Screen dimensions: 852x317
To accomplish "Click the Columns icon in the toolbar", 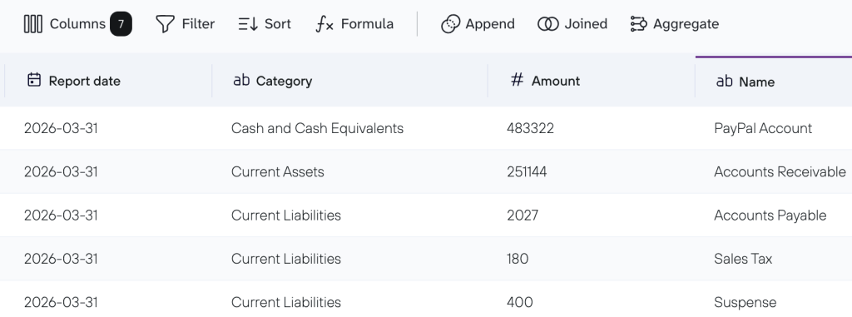I will point(33,24).
